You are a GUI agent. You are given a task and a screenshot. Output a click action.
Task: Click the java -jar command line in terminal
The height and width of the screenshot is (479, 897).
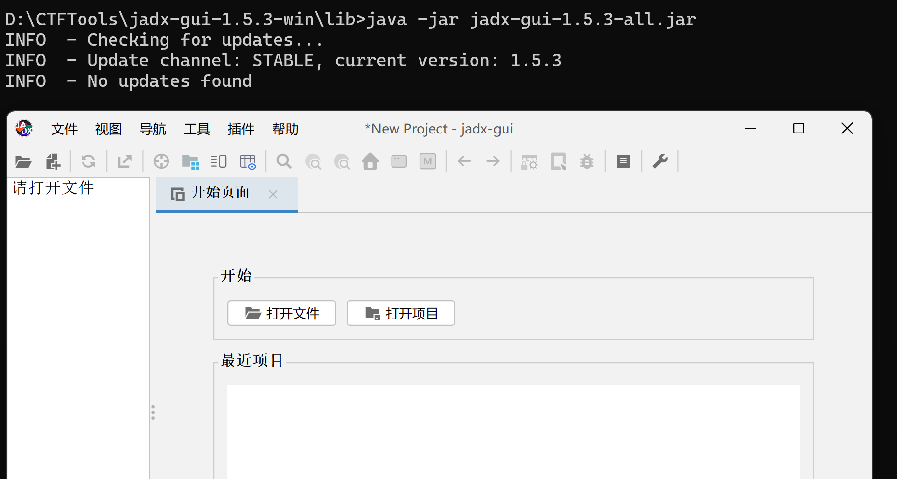351,19
